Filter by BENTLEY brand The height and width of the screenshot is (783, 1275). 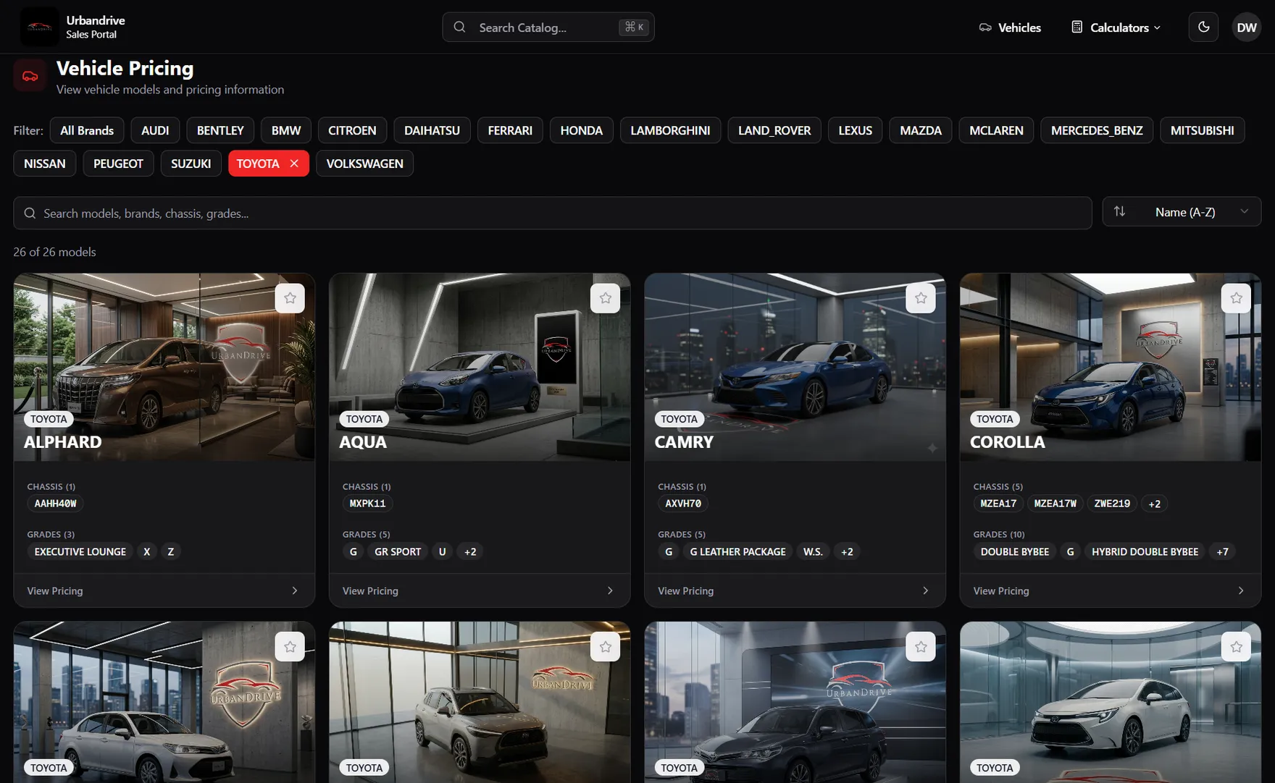(x=220, y=130)
